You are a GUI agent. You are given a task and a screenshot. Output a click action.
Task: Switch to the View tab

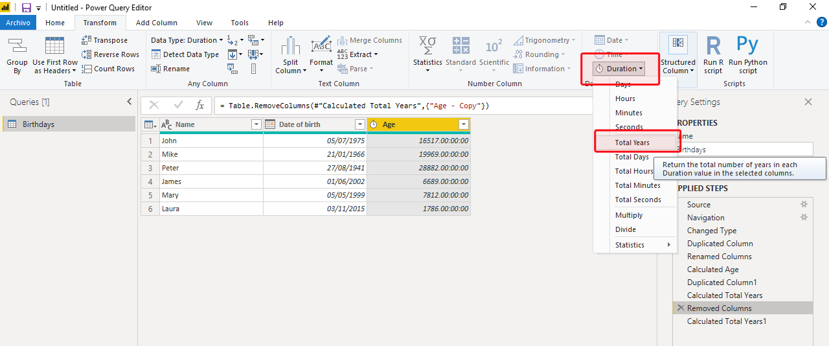pos(204,23)
